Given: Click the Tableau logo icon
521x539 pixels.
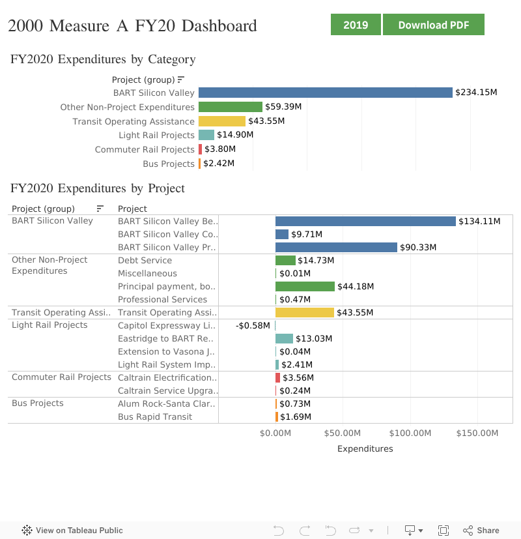Looking at the screenshot, I should click(27, 531).
